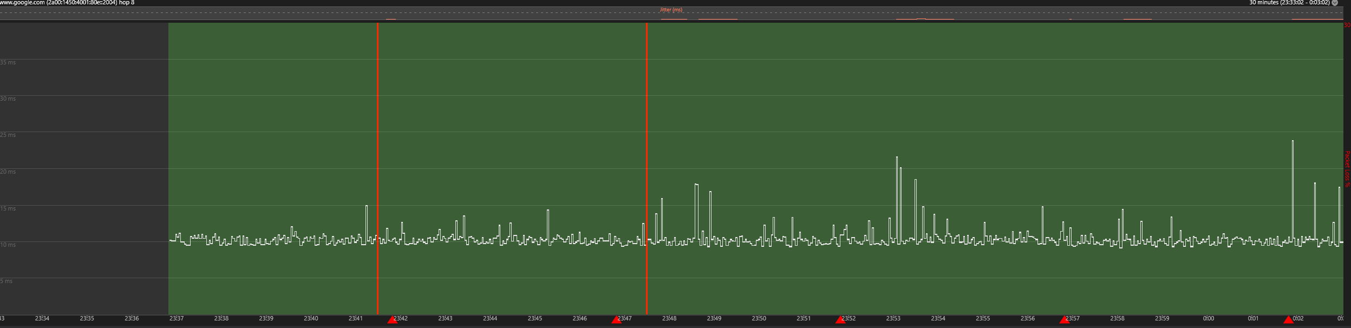Click the 10 ms axis label
1351x328 pixels.
pos(8,245)
